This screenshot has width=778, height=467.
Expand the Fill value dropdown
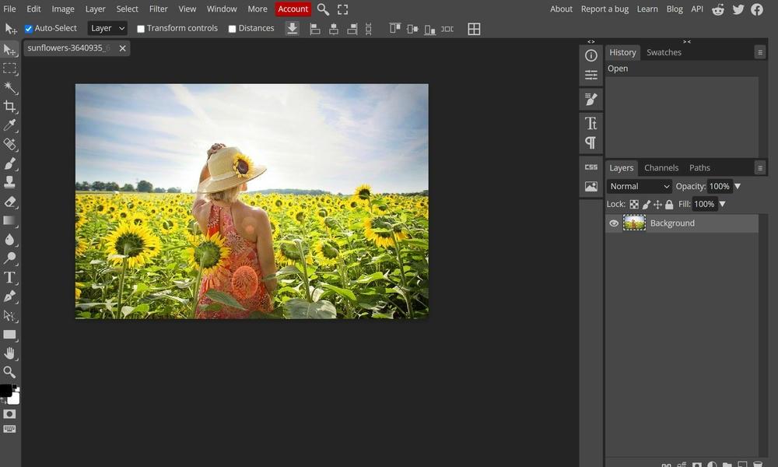click(723, 204)
